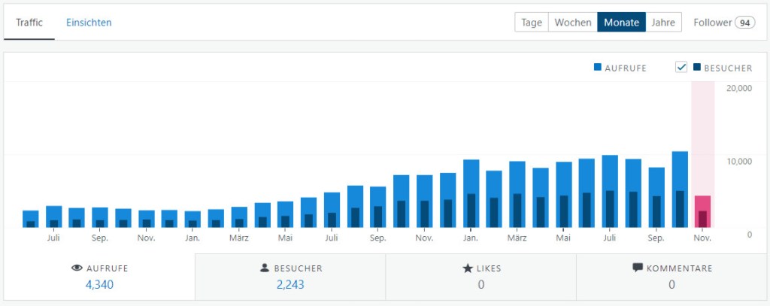
Task: Click the speech bubble Kommentare icon
Action: coord(638,268)
